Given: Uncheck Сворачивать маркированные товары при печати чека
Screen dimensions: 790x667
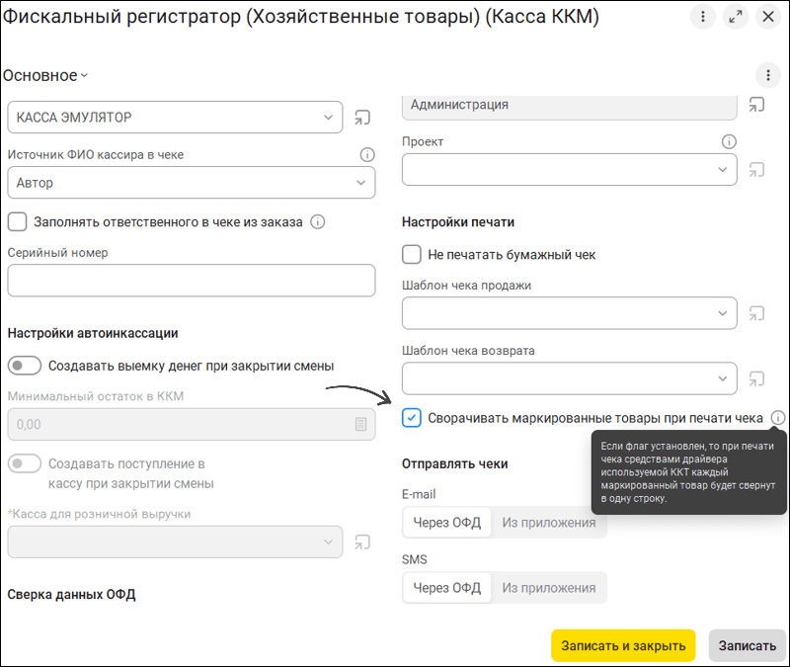Looking at the screenshot, I should coord(412,418).
